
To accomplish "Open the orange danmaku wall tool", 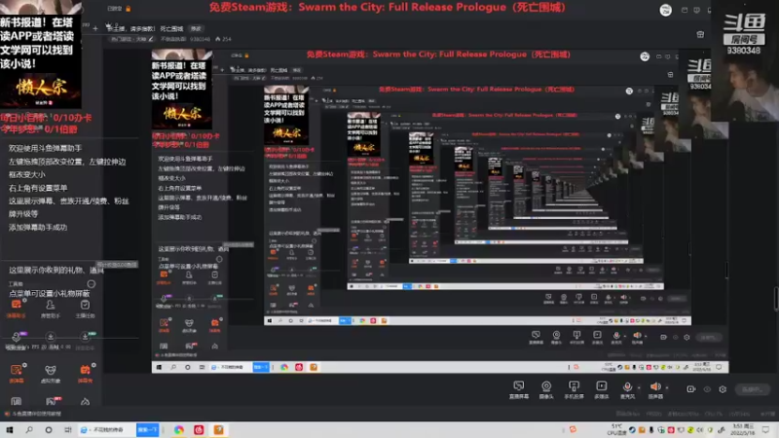I will 17,373.
